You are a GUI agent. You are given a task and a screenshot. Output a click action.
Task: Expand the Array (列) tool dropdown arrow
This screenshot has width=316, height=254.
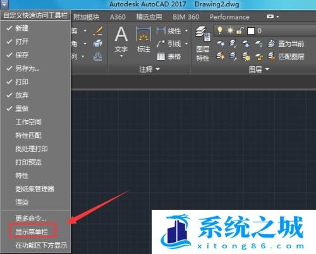(x=83, y=56)
